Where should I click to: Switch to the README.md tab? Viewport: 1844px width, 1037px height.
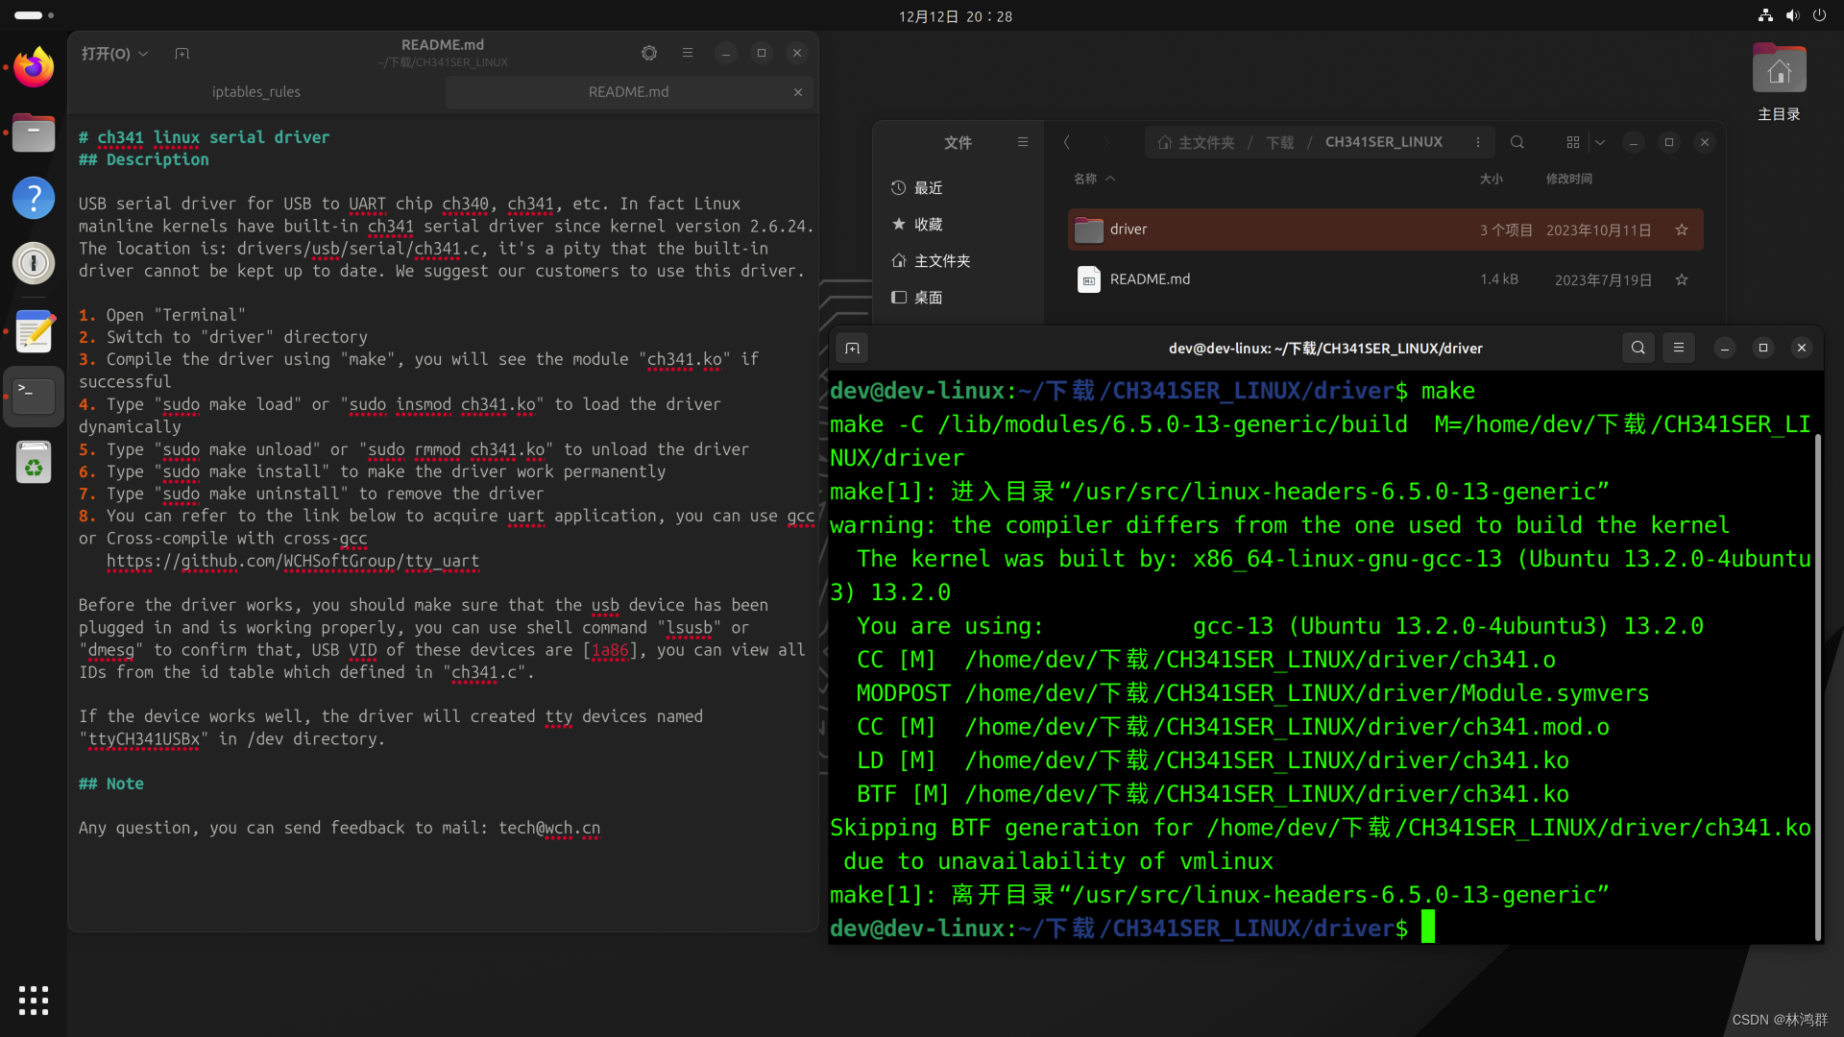point(628,92)
